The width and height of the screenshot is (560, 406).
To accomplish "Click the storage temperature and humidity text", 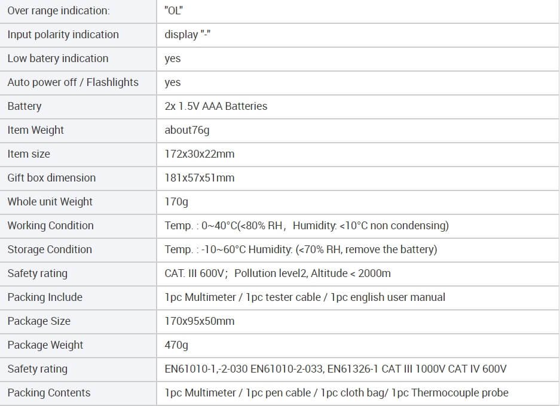I will (301, 250).
